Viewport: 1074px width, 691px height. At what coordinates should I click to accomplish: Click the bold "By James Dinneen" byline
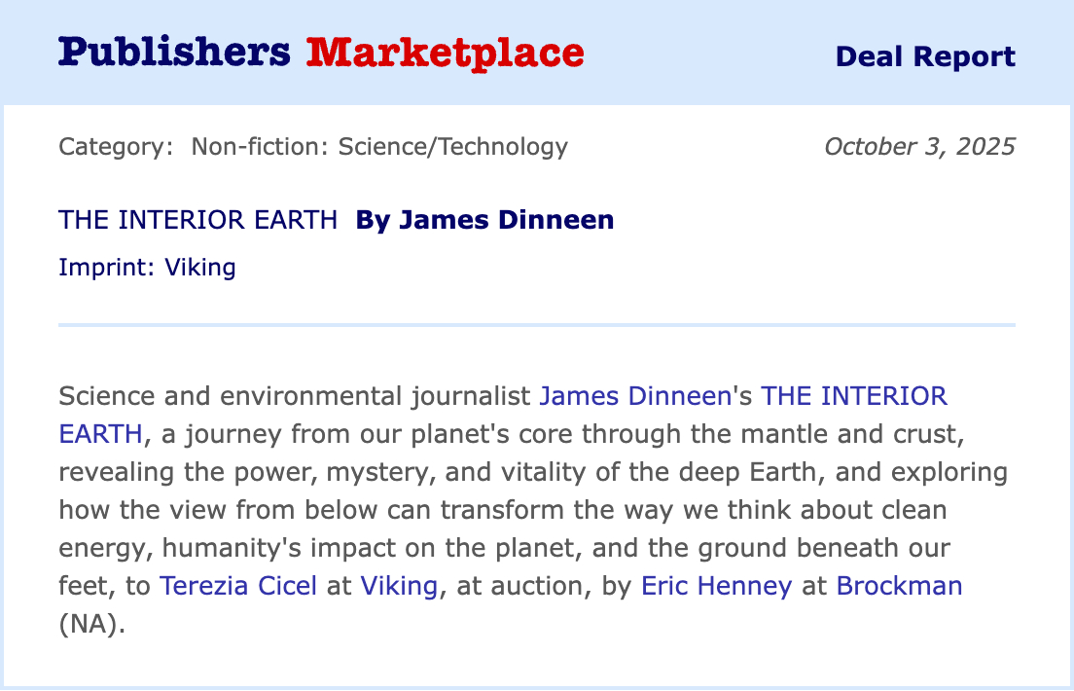(x=484, y=220)
